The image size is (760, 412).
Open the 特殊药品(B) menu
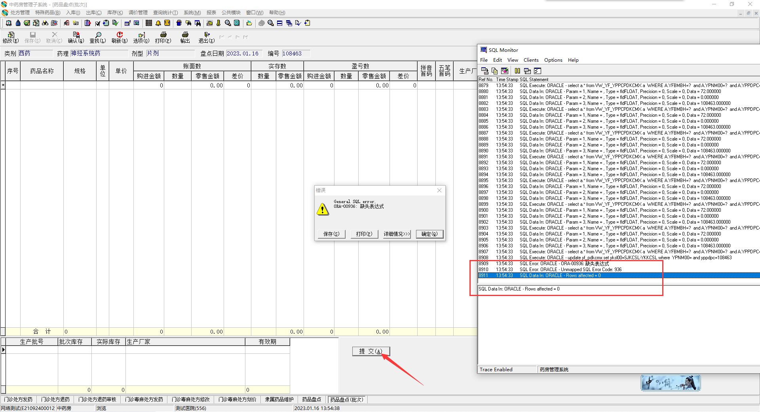(x=48, y=13)
